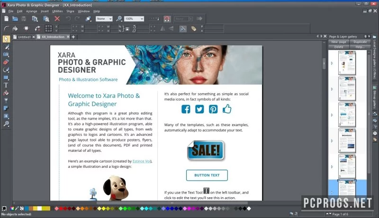Screen dimensions: 379x218
Task: Select the Rectangle tool
Action: [6, 78]
